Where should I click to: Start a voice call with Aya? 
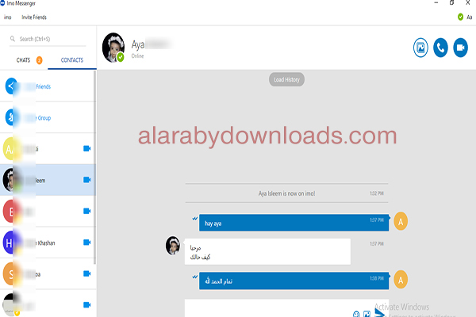[440, 48]
